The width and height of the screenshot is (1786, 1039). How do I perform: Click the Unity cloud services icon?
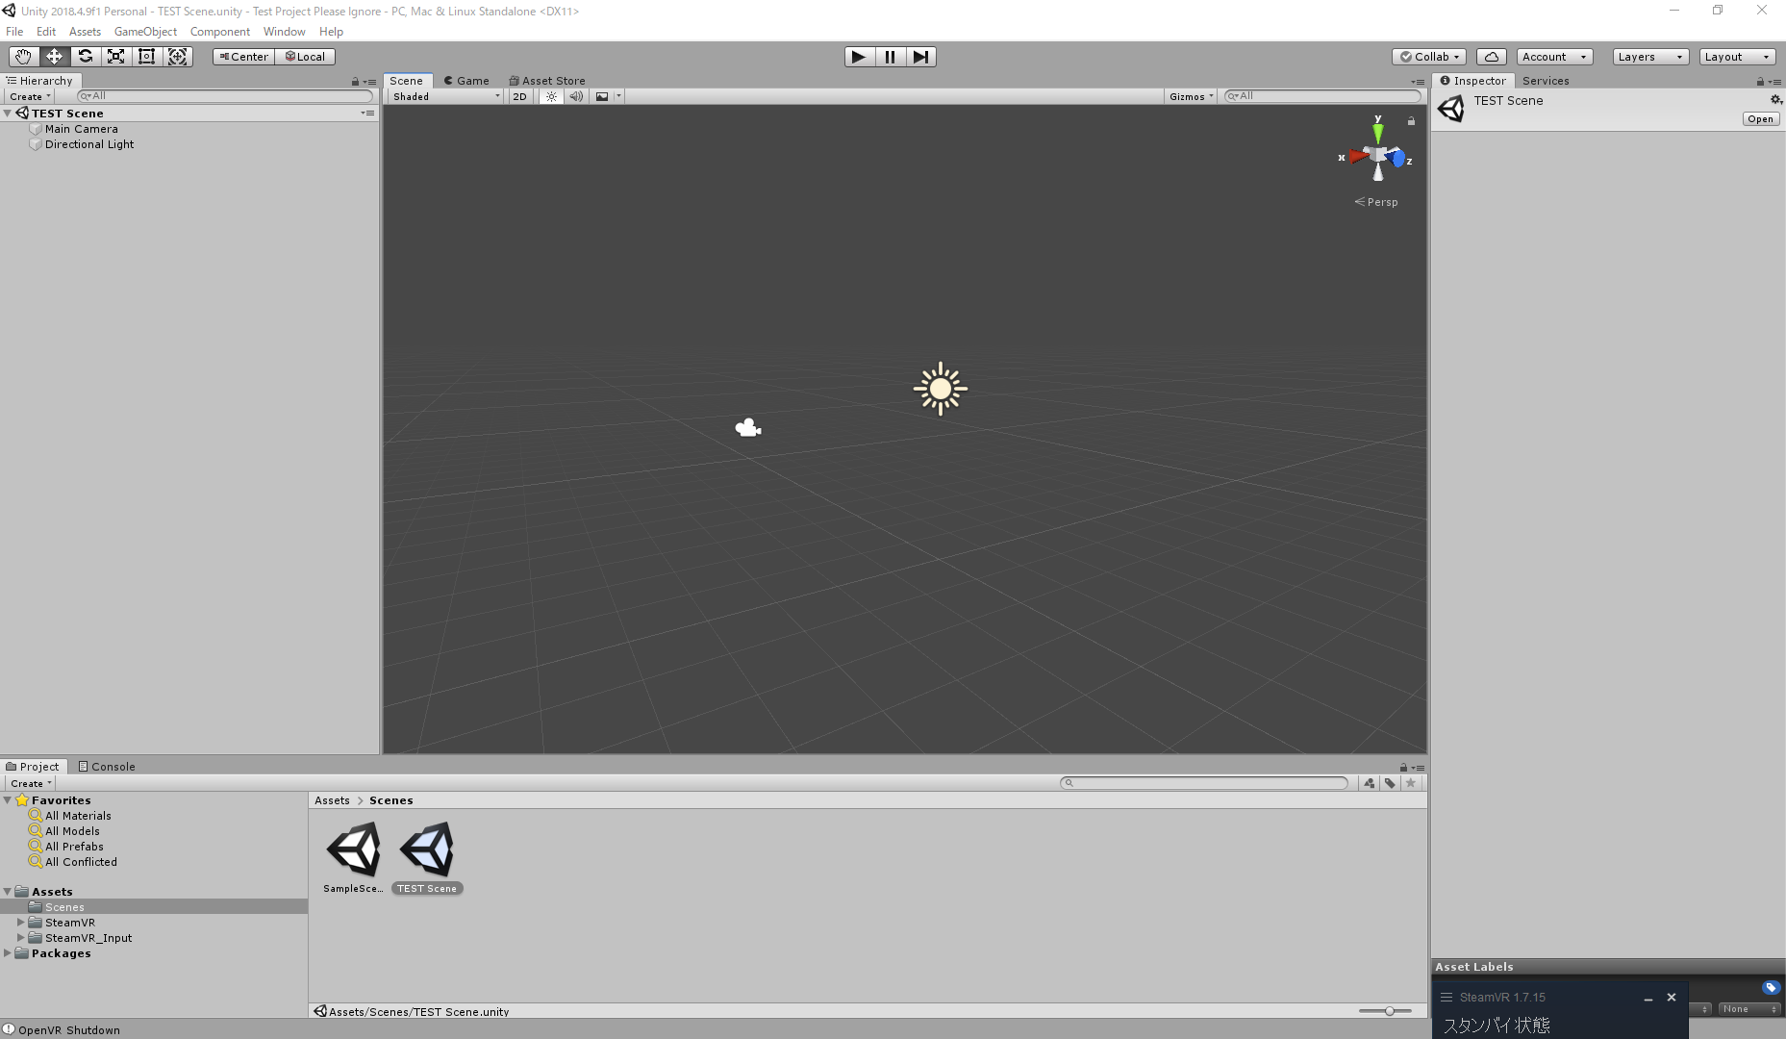point(1491,56)
